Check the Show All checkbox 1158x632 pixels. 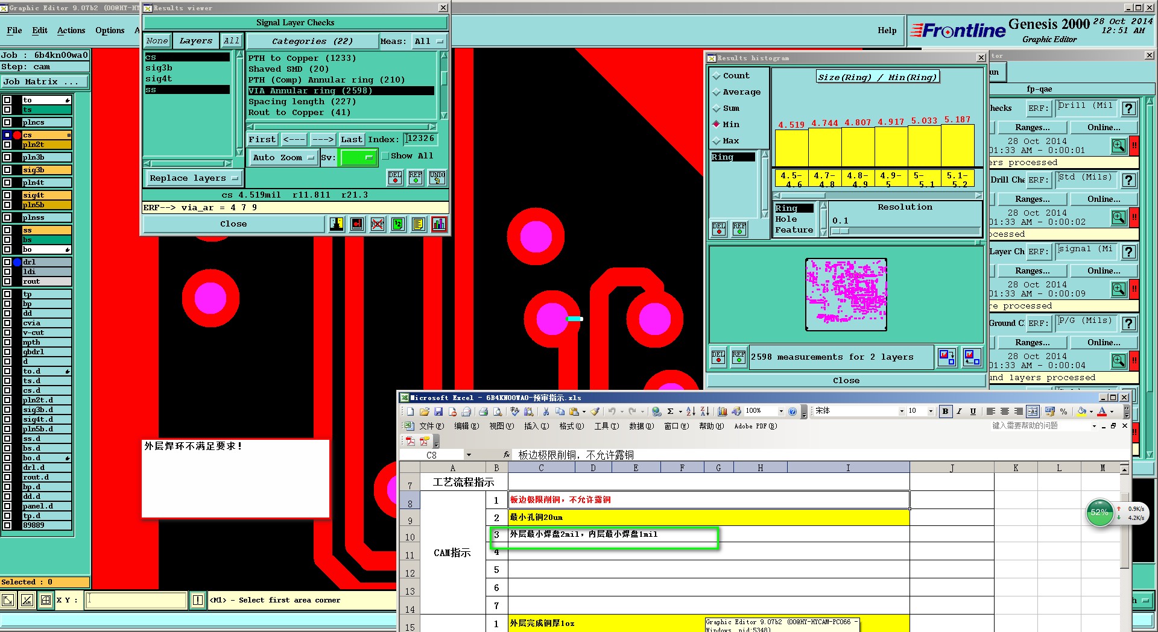click(385, 156)
